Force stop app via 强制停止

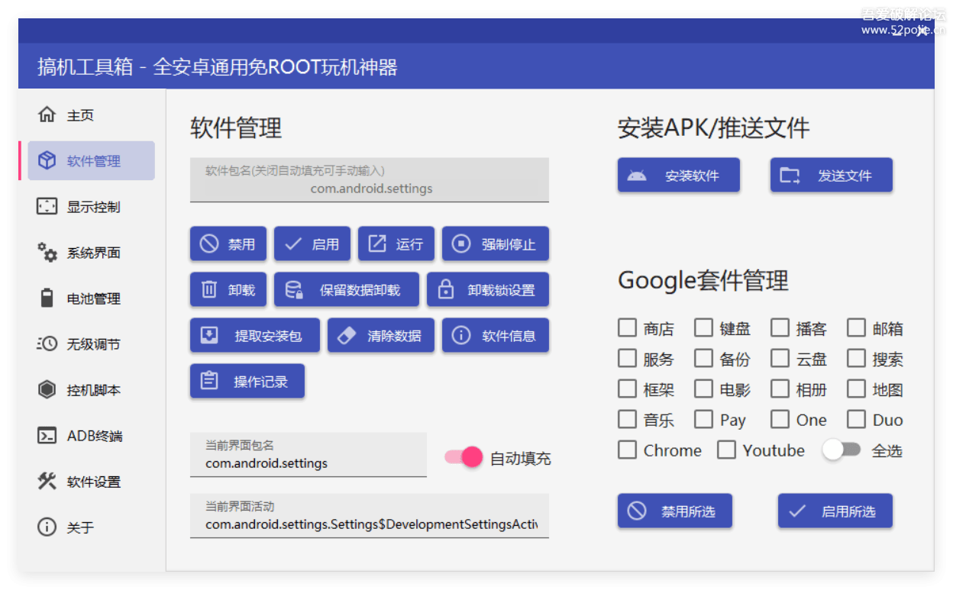495,244
